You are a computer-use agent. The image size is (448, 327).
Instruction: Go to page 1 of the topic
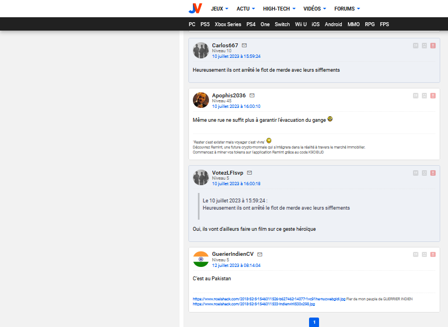point(313,322)
